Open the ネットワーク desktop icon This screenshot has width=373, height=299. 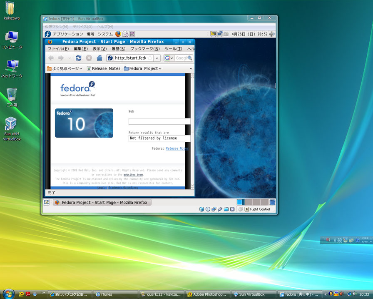[x=12, y=69]
